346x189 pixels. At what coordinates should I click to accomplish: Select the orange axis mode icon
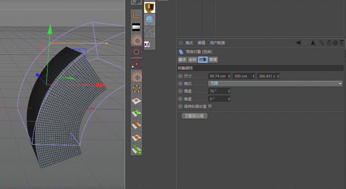point(136,15)
